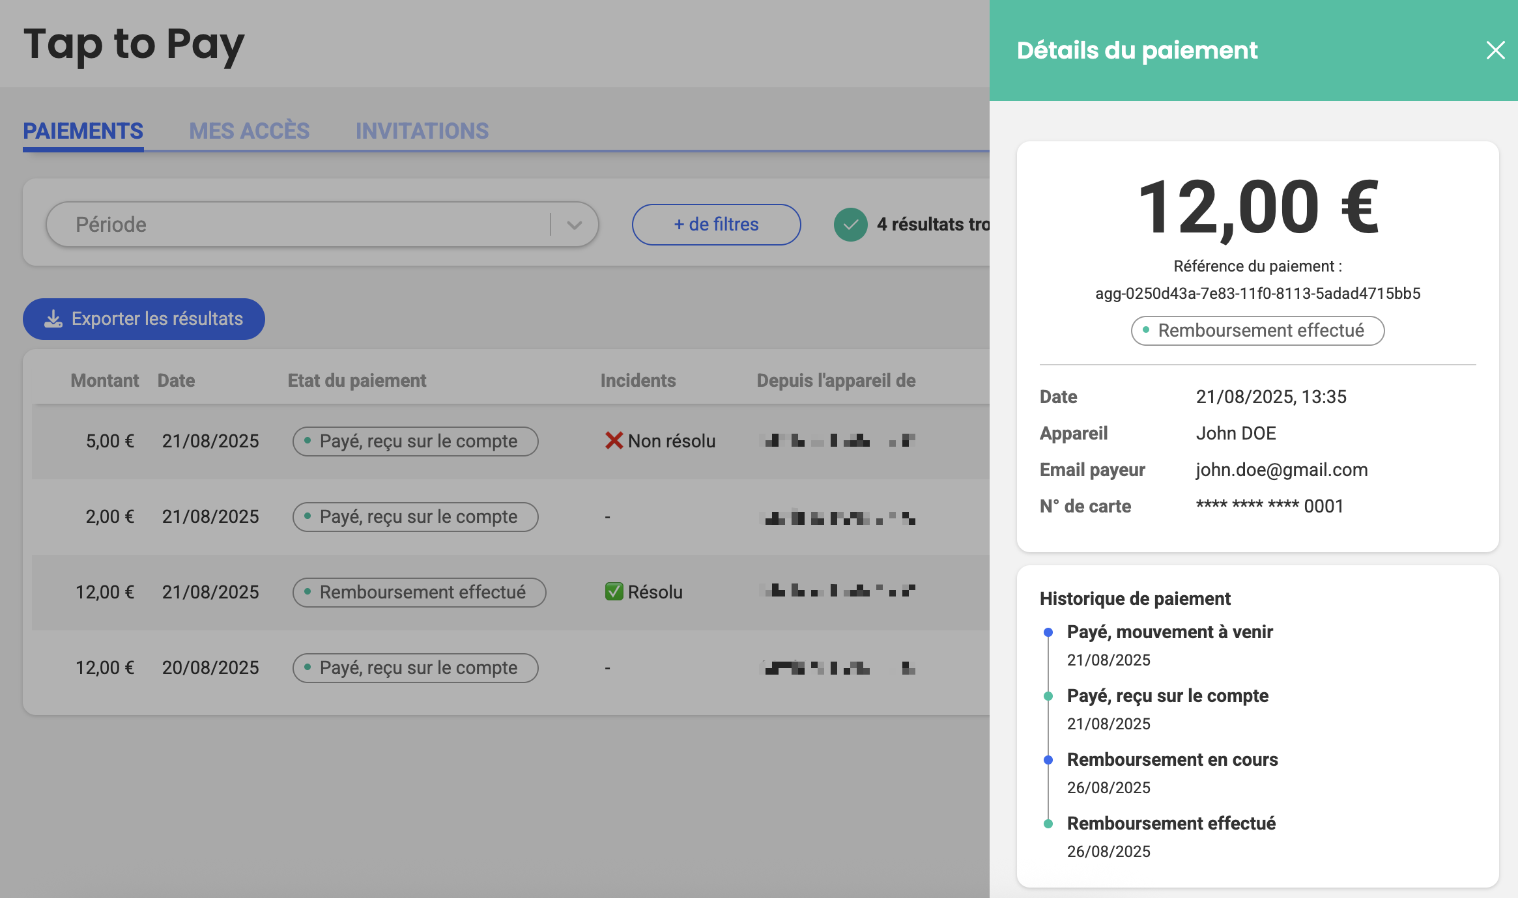Viewport: 1518px width, 898px height.
Task: Click the green check Résolu icon
Action: (614, 591)
